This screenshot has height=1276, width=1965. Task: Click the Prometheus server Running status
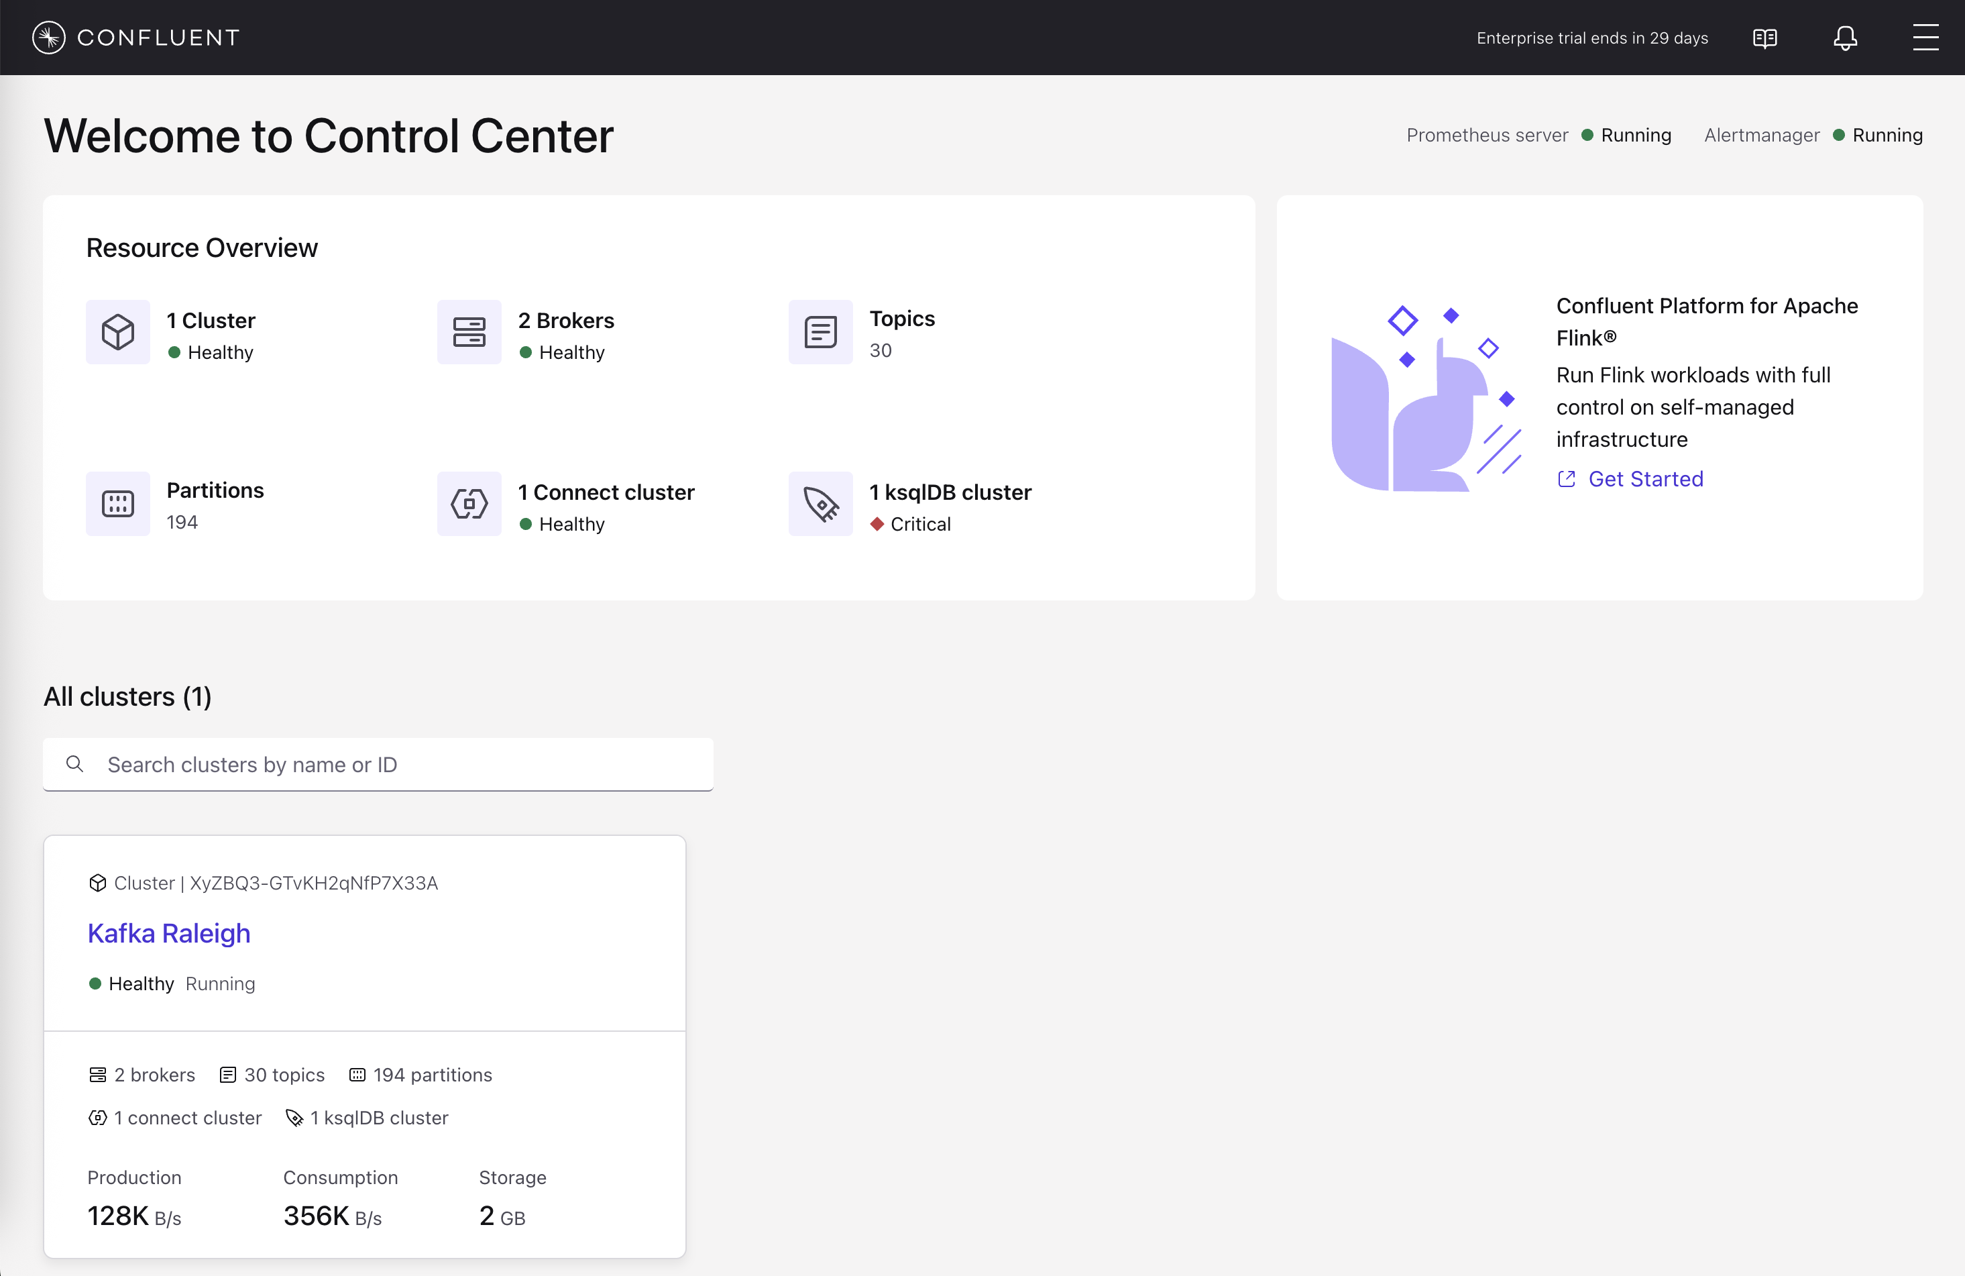1635,136
